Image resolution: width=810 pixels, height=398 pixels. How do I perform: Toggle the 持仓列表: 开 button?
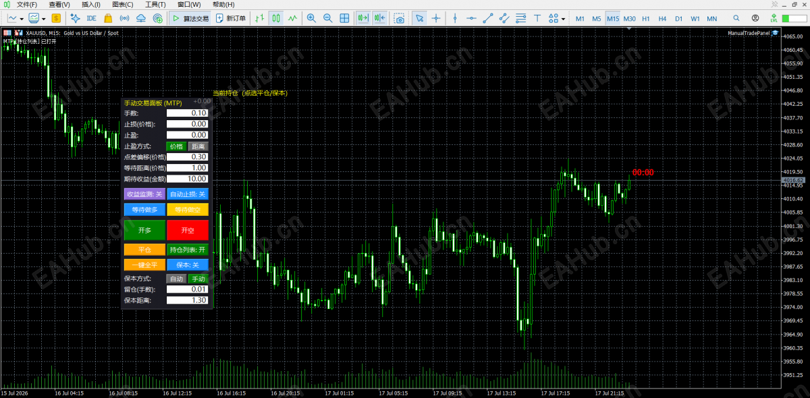tap(188, 250)
